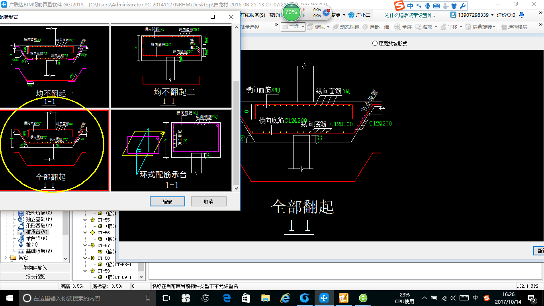Expand the 缩放 dropdown arrow
The image size is (544, 306).
point(436,27)
